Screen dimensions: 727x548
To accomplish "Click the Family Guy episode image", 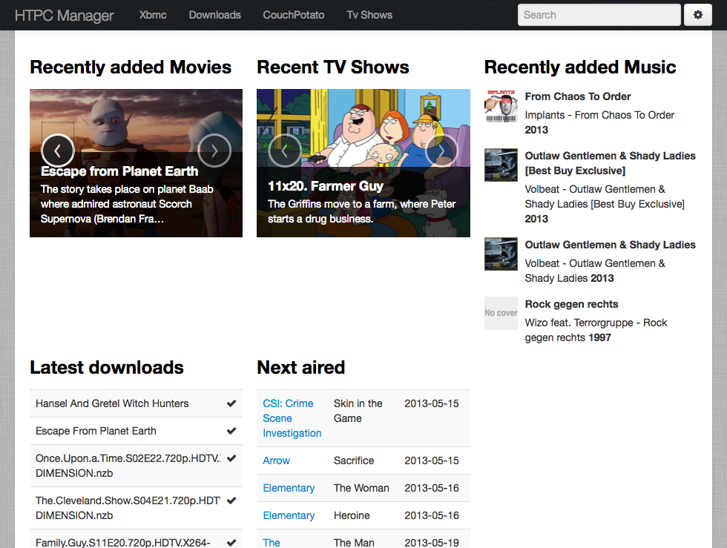I will [x=363, y=163].
